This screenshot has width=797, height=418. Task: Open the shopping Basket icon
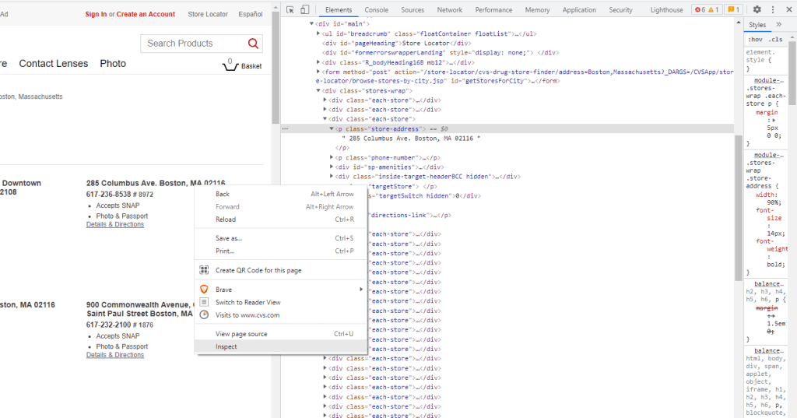[230, 65]
